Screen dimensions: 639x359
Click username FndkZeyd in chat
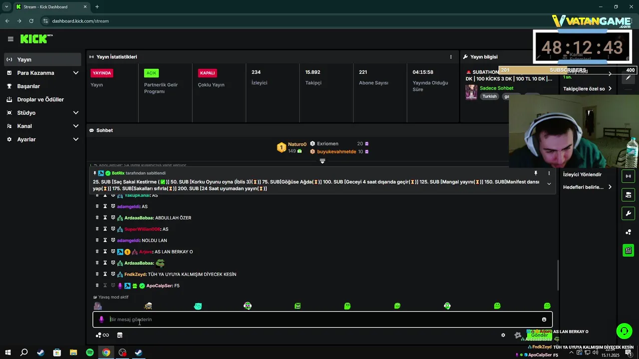pyautogui.click(x=135, y=274)
